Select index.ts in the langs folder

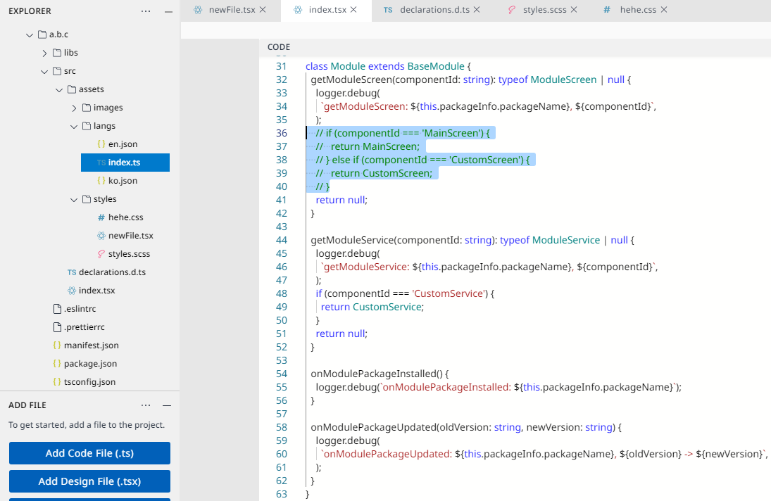pos(125,163)
